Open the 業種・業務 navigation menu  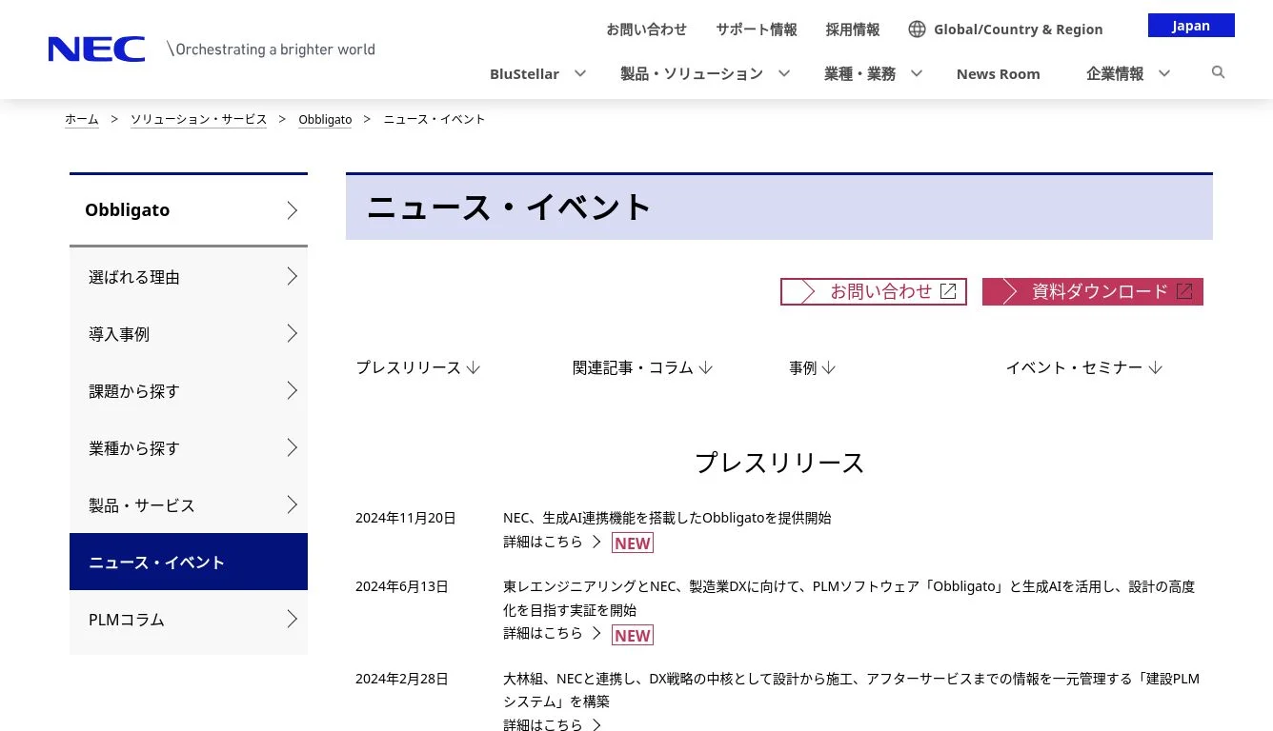859,73
